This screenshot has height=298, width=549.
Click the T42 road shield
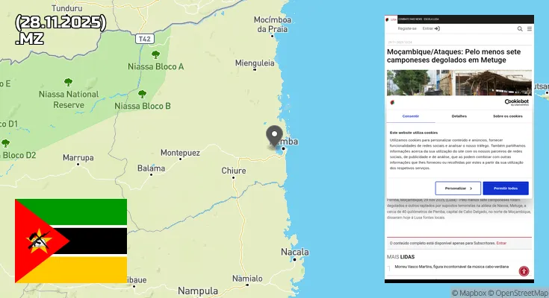pyautogui.click(x=145, y=39)
